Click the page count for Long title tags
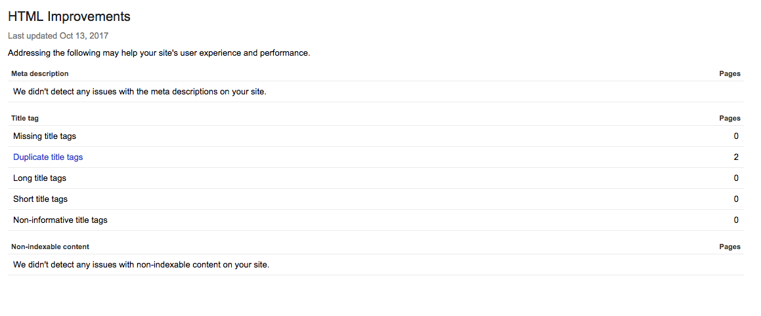The image size is (761, 316). coord(736,178)
